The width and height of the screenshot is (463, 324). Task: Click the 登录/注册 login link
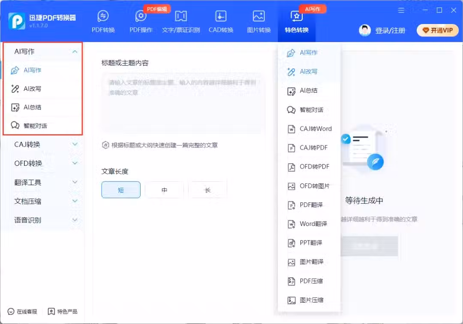tap(390, 31)
